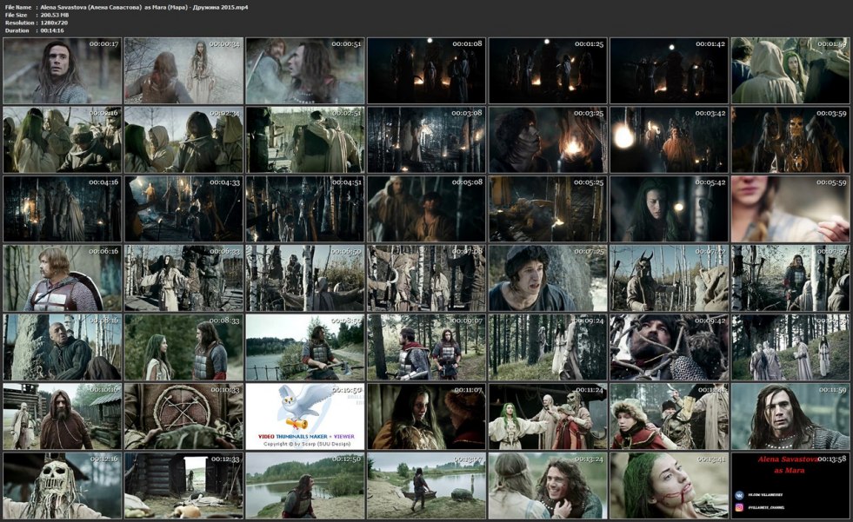
Task: Select the thumbnail stamped 00:13:24
Action: 546,486
